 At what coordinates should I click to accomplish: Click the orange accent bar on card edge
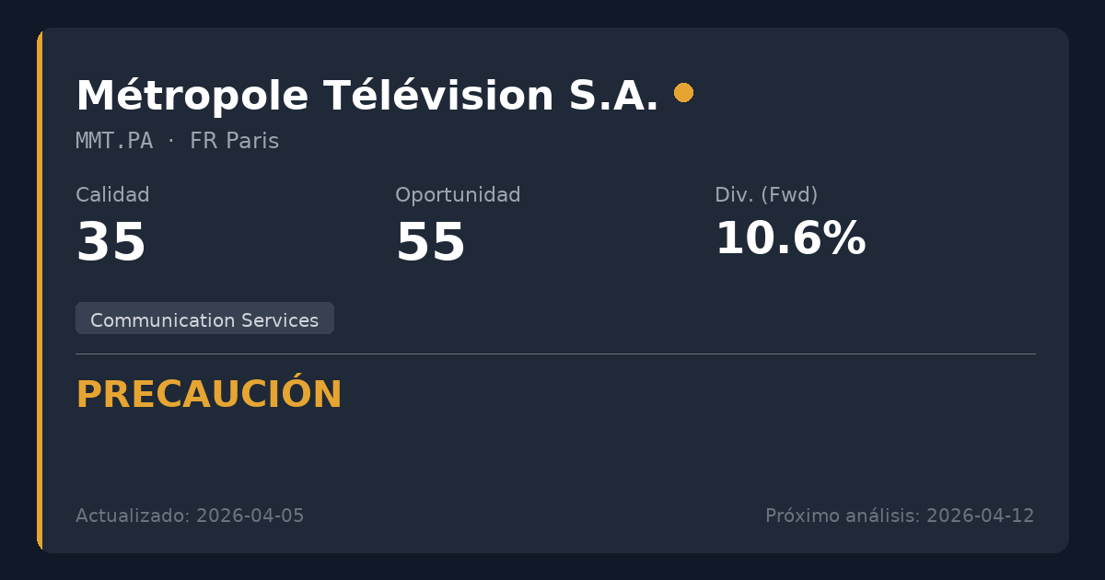tap(40, 290)
